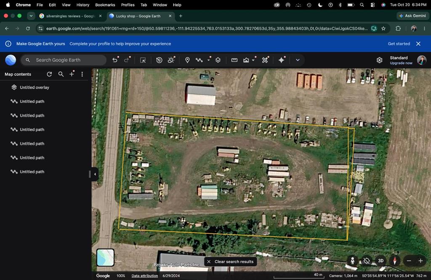Go back to the previous page
This screenshot has width=431, height=280.
pyautogui.click(x=7, y=29)
